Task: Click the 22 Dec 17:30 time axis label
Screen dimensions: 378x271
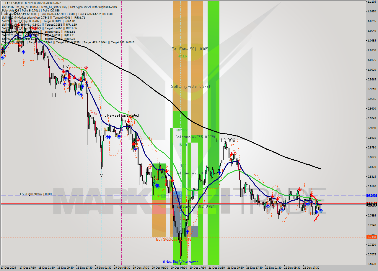Action: (x=311, y=268)
